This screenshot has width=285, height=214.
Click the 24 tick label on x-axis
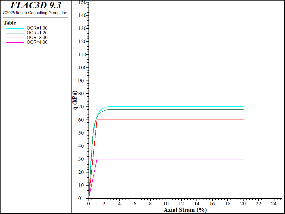point(274,204)
